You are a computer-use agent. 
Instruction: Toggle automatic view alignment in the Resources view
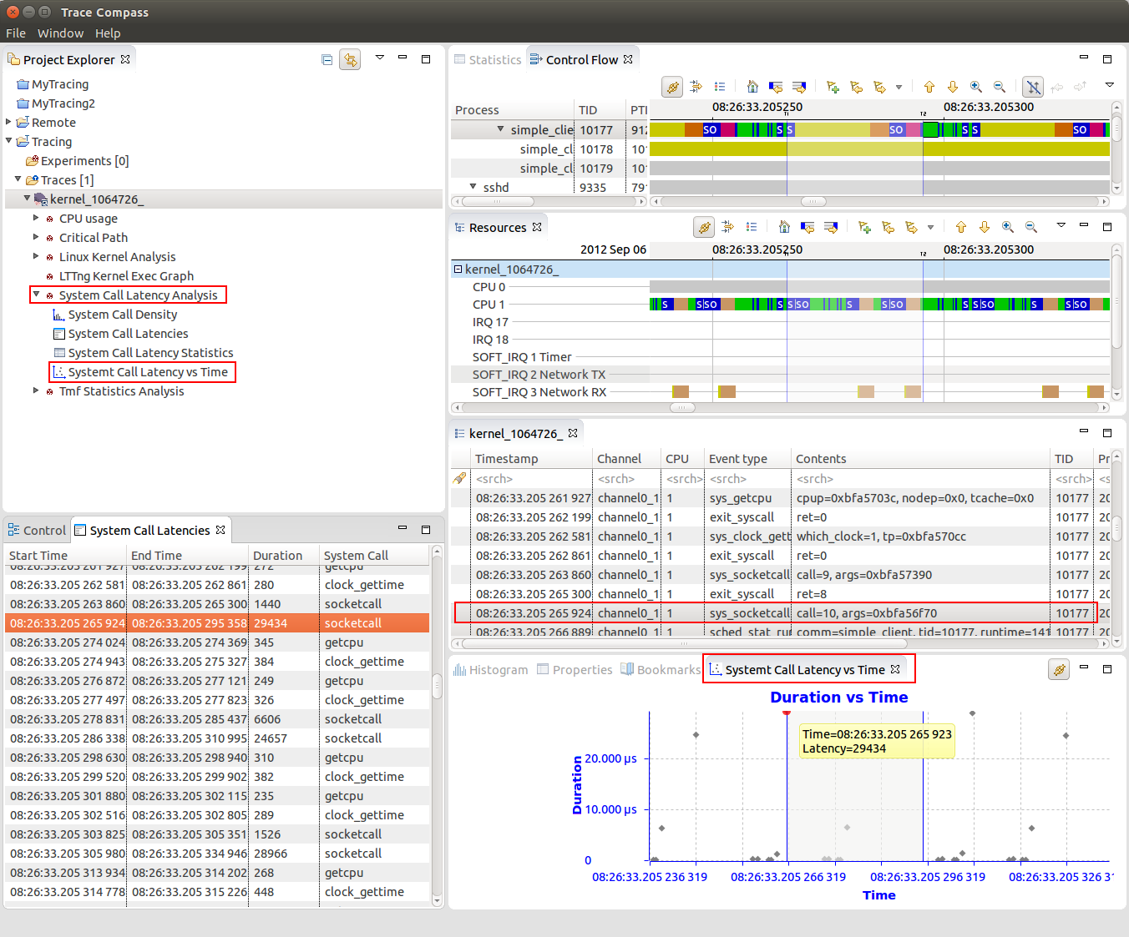[704, 226]
